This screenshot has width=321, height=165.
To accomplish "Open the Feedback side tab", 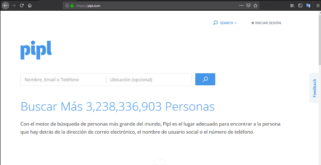I will 314,88.
